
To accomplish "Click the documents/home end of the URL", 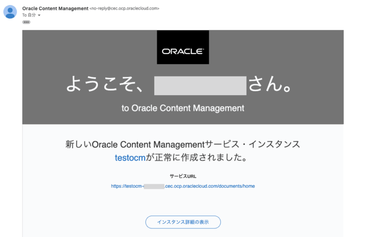I will tap(237, 186).
